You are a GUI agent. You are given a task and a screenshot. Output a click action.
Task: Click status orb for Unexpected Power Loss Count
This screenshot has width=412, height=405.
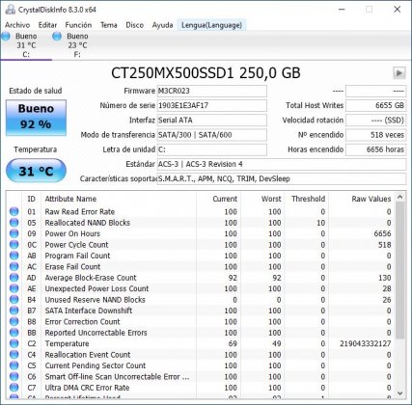point(14,288)
